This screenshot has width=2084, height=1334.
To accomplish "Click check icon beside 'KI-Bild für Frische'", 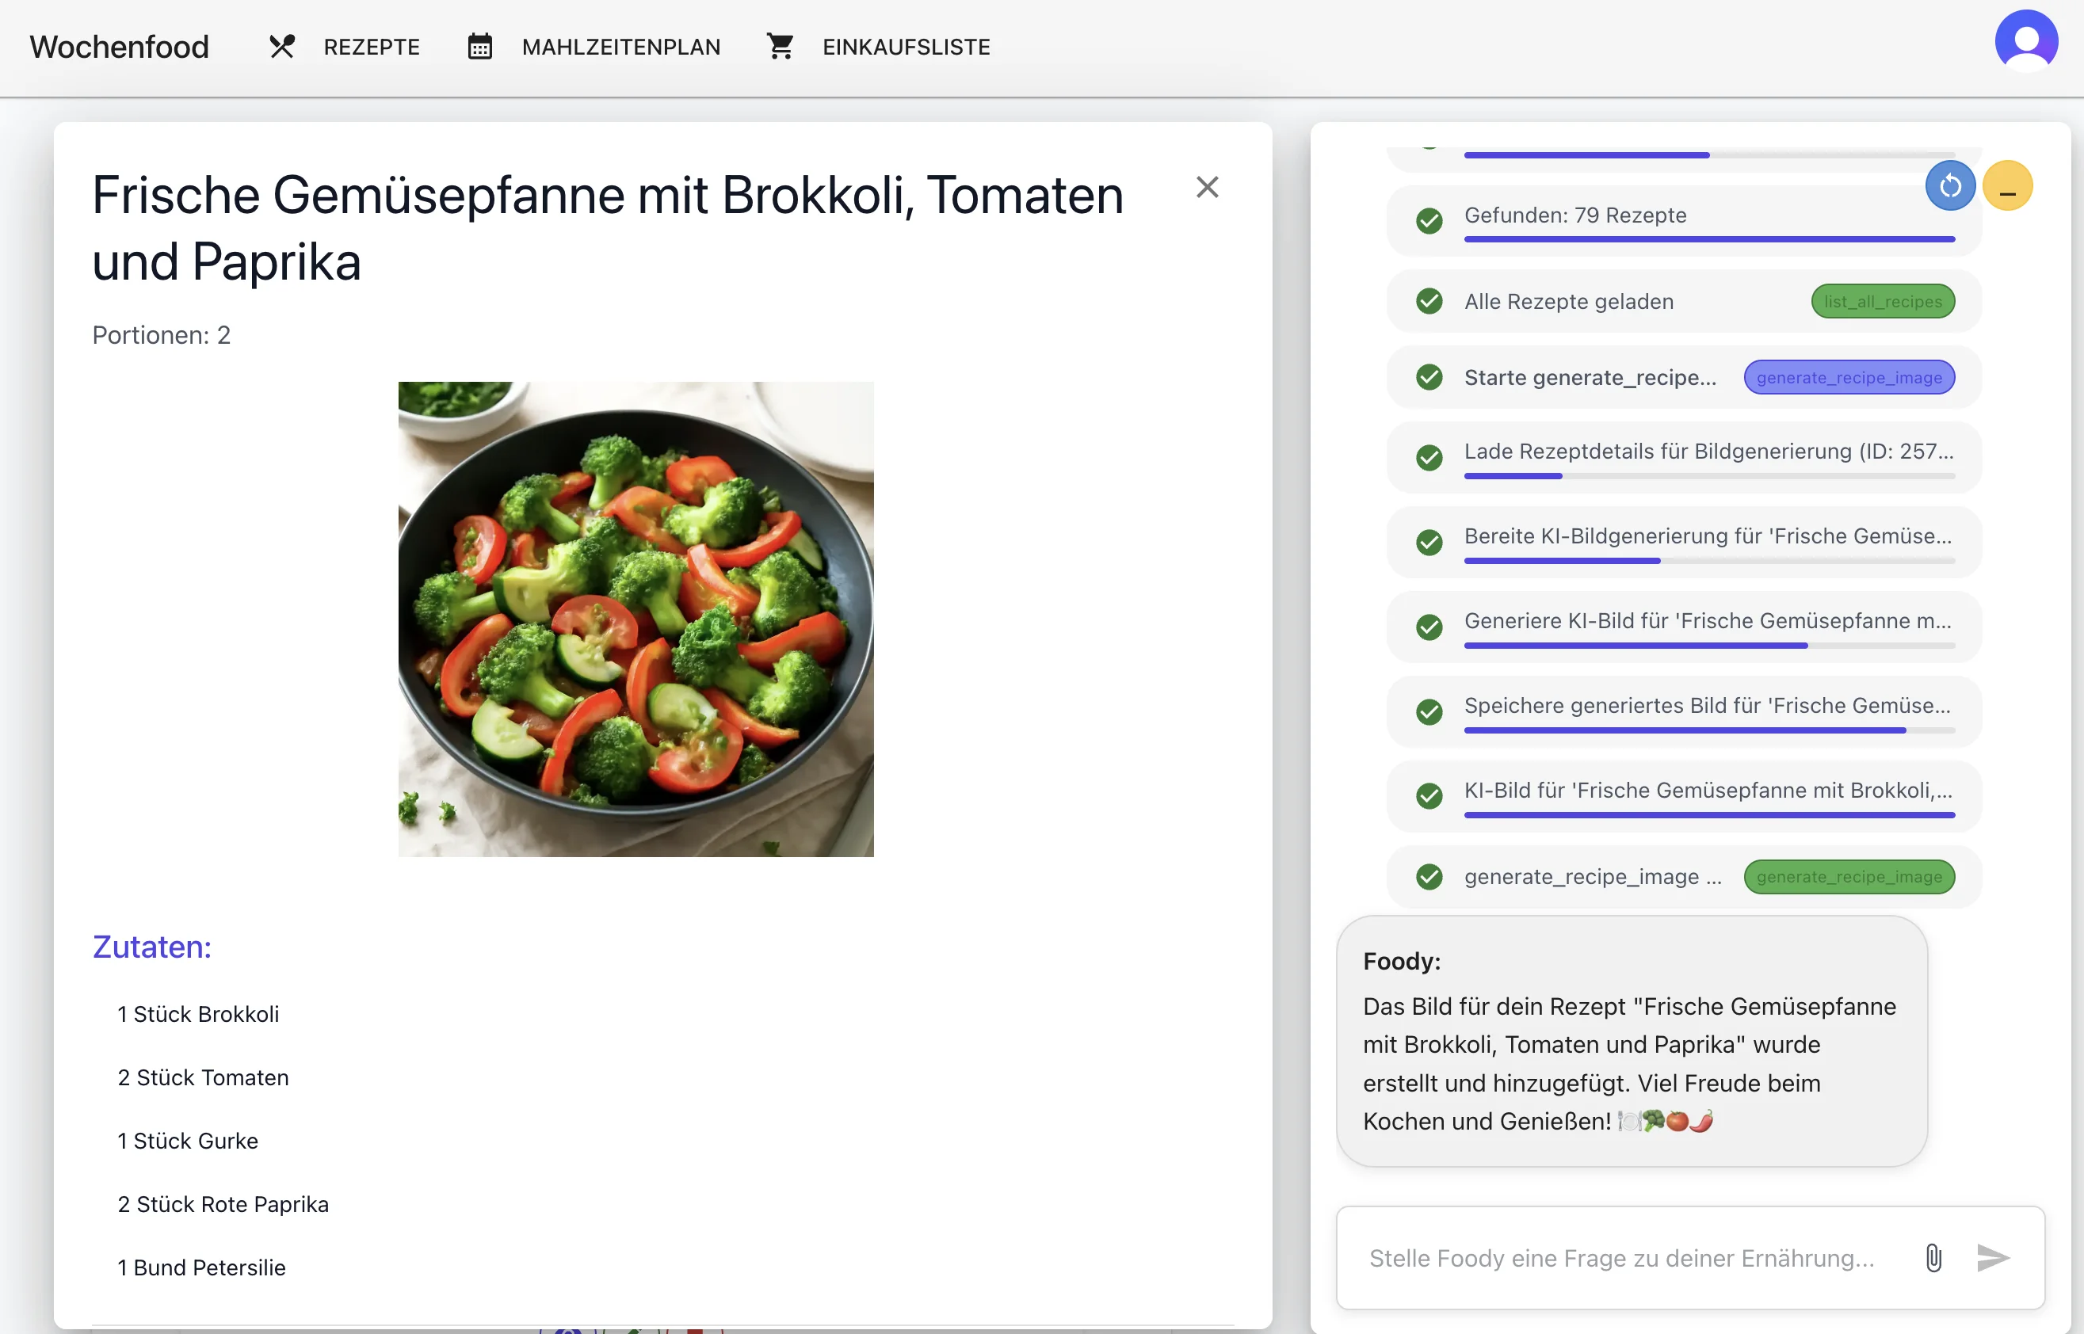I will [x=1429, y=796].
